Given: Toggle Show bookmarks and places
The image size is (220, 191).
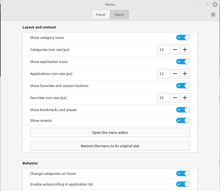Looking at the screenshot, I should point(183,110).
